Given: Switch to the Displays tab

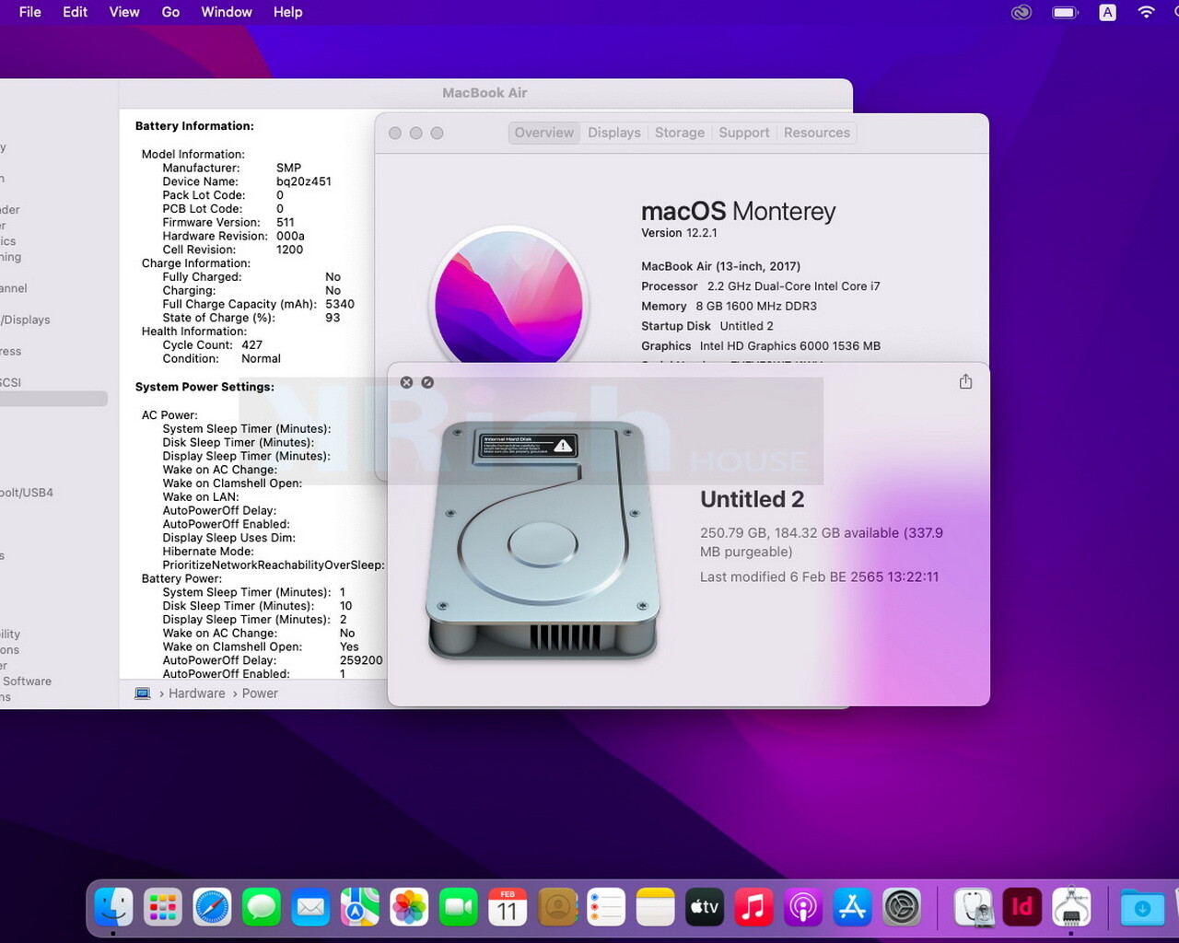Looking at the screenshot, I should pos(614,133).
